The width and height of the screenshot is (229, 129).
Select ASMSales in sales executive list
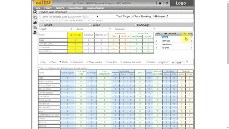[166, 41]
